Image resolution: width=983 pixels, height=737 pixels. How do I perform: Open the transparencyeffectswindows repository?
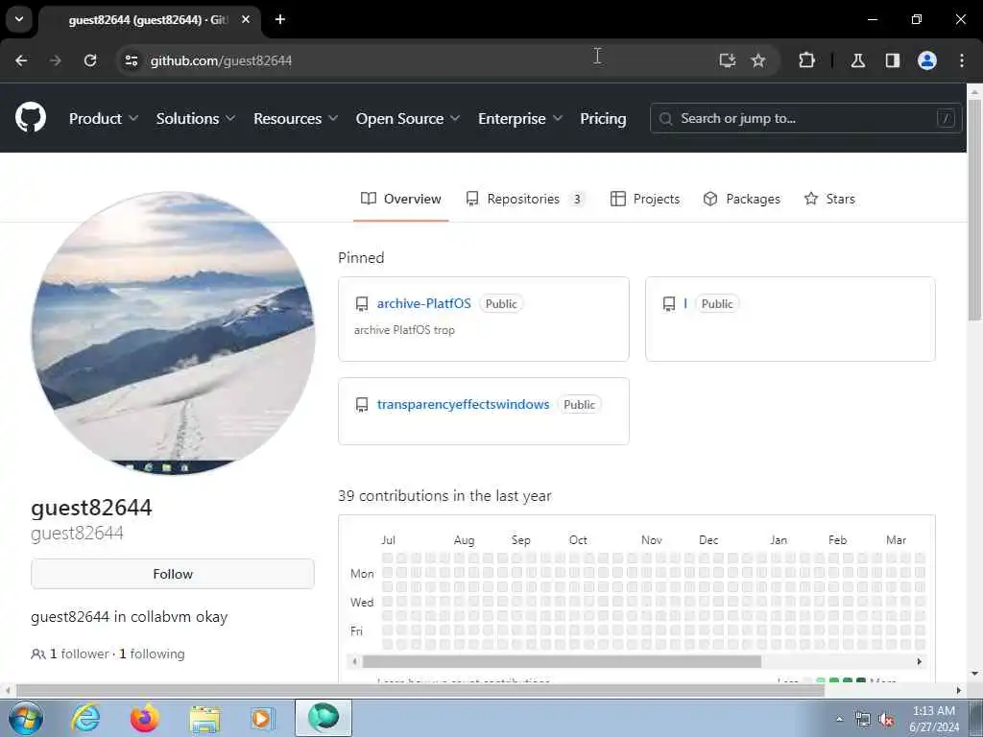point(464,404)
